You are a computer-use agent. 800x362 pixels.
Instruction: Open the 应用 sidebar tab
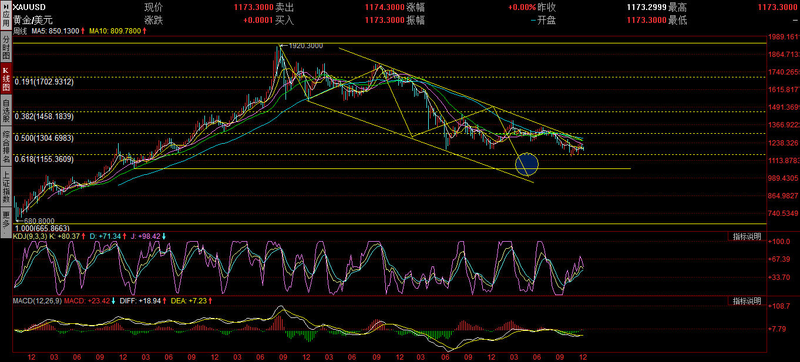coord(6,16)
